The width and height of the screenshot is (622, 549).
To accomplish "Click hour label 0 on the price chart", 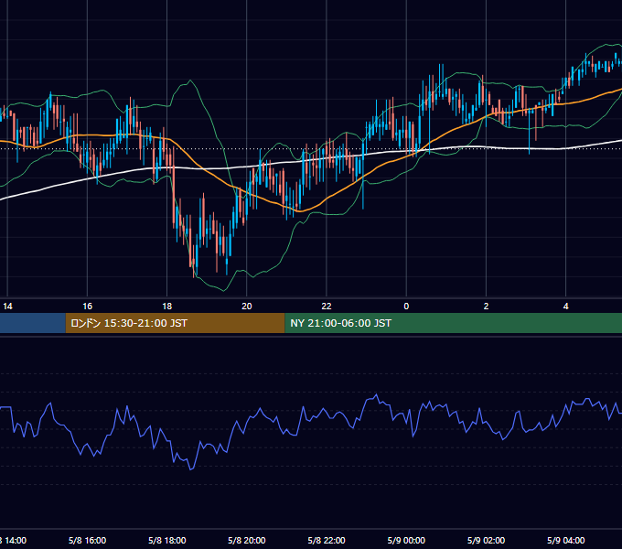I will click(x=406, y=307).
